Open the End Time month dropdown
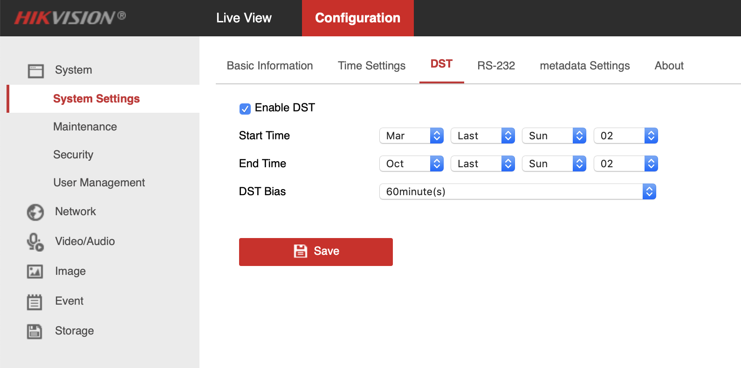Viewport: 741px width, 368px height. [411, 164]
